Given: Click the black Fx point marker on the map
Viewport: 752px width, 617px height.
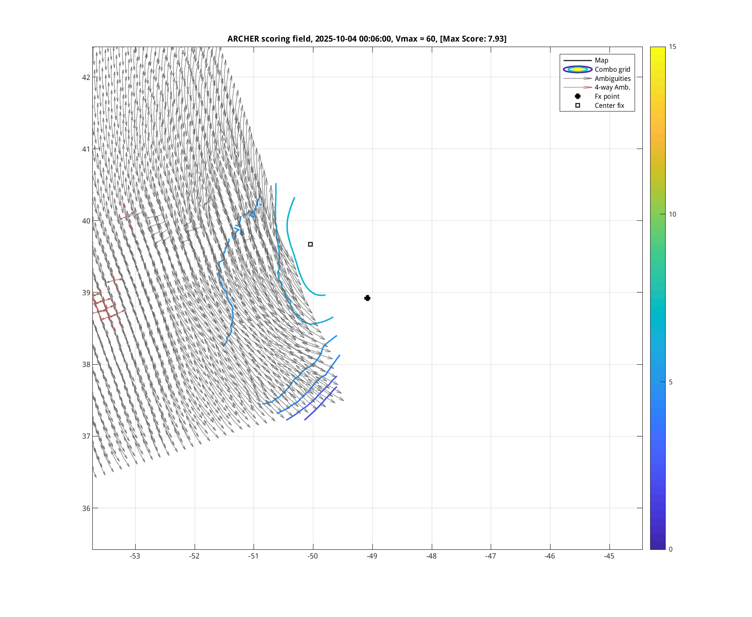Looking at the screenshot, I should tap(367, 298).
